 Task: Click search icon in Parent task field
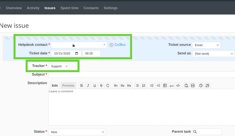(195, 132)
